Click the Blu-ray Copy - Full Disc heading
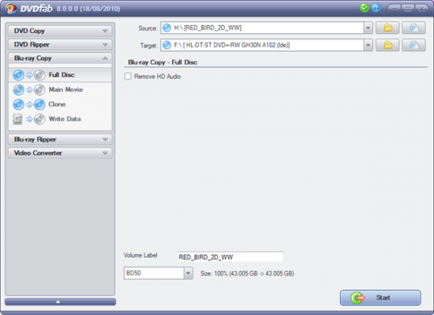Screen dimensions: 434x315 click(163, 62)
